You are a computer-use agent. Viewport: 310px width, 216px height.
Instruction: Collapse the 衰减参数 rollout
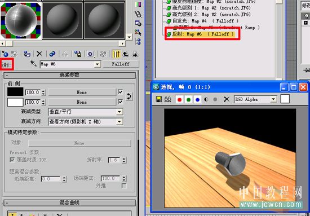(69, 75)
